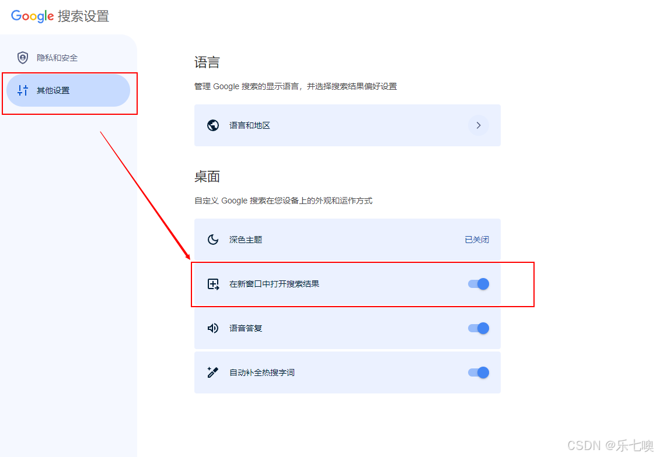
Task: Select the 其他设置 sidebar item
Action: click(68, 90)
